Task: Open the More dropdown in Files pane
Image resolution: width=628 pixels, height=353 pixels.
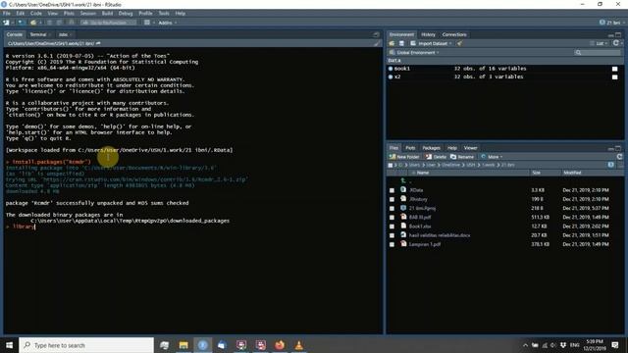Action: click(492, 157)
